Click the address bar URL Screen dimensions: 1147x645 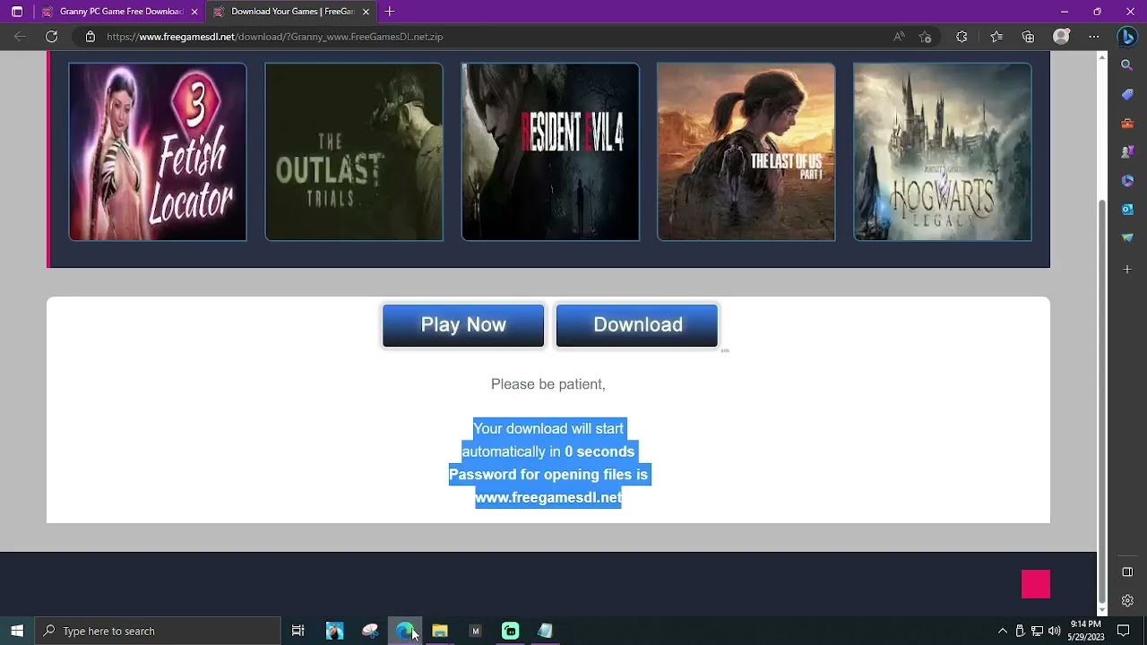[x=274, y=37]
